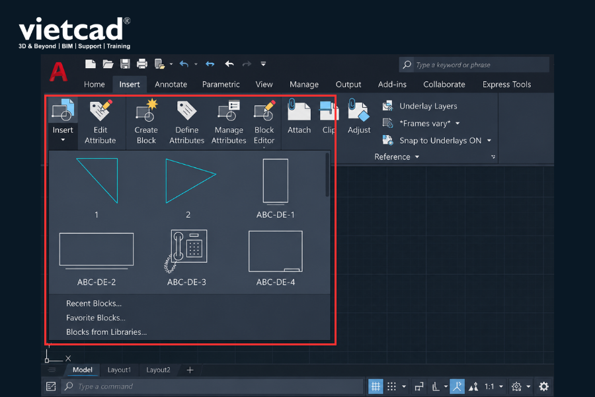Save the current drawing
This screenshot has width=595, height=397.
(125, 64)
